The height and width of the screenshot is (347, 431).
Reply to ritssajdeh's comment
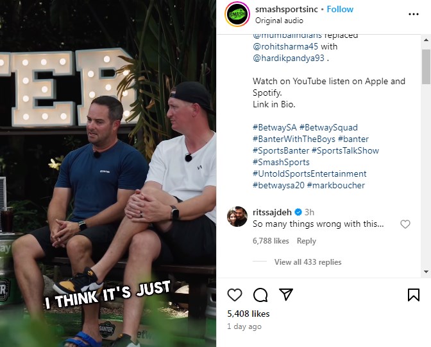click(x=307, y=241)
